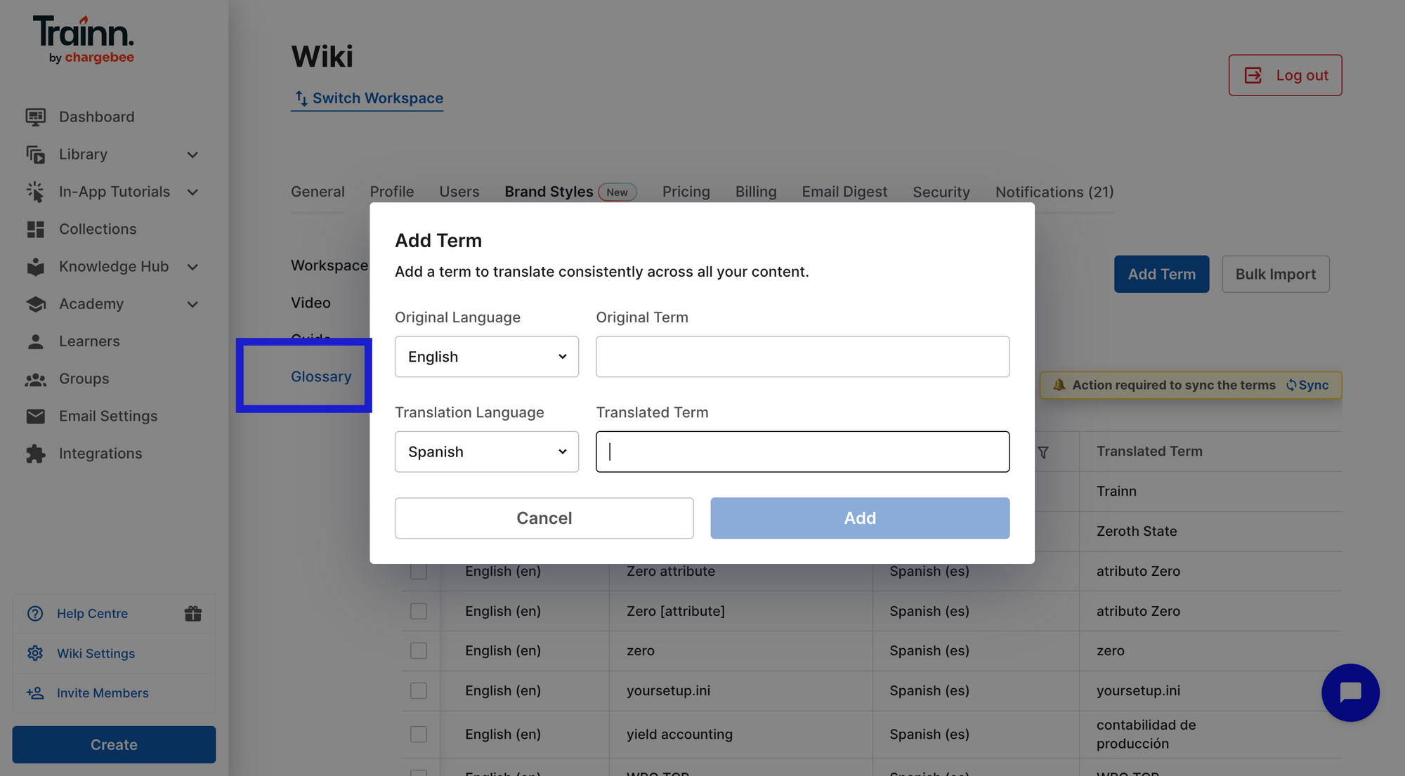Click the Create button
The image size is (1405, 776).
coord(114,744)
